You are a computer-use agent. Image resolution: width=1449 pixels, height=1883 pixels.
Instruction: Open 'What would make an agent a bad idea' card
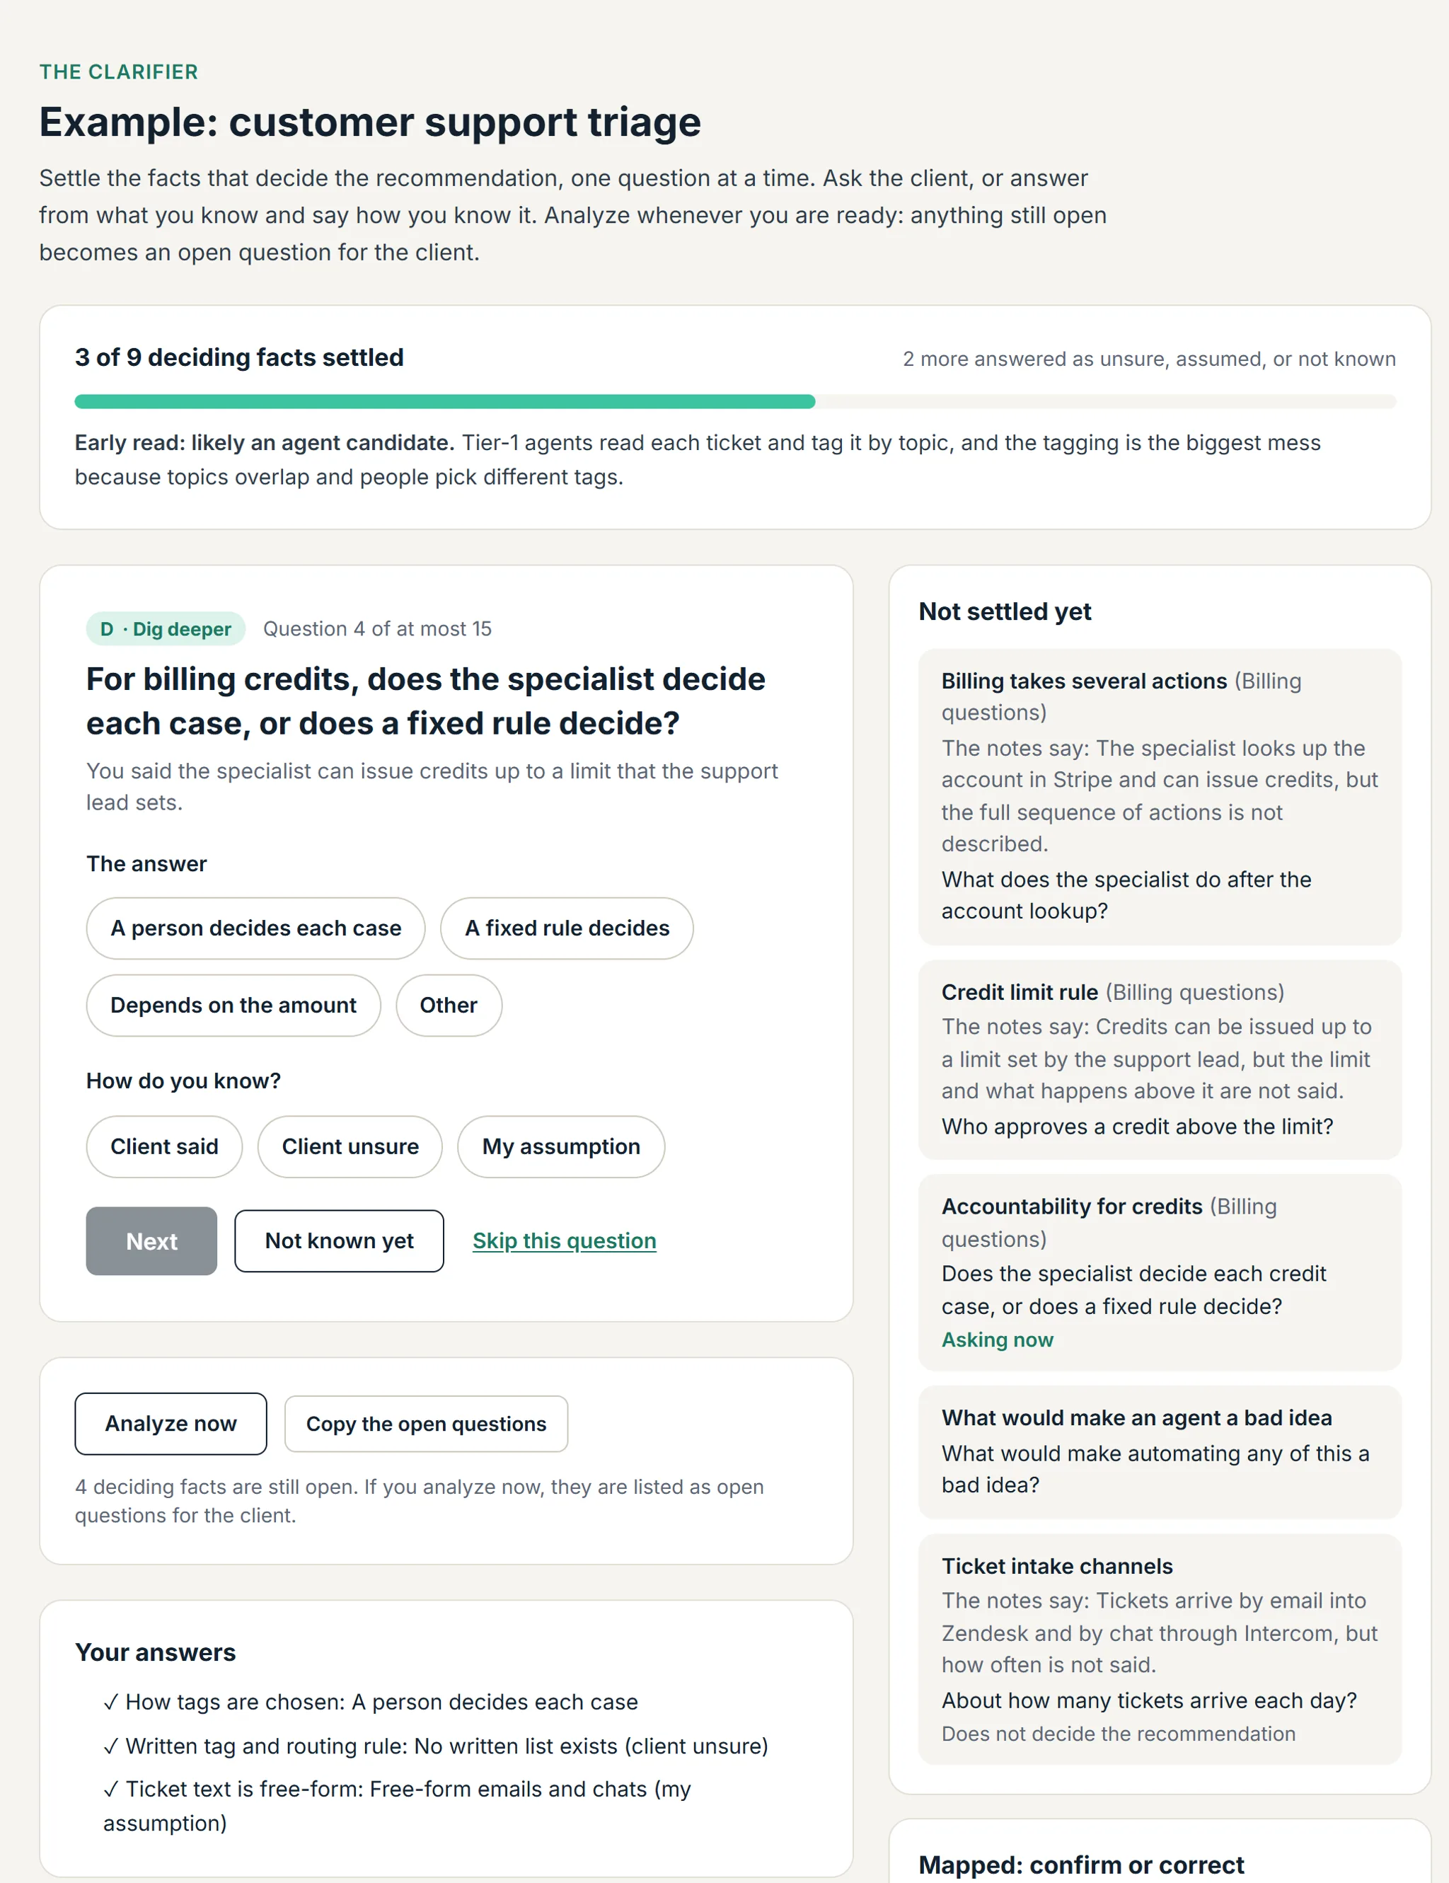(x=1160, y=1452)
